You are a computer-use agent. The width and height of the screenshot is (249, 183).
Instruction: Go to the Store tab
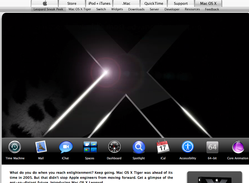coord(72,3)
